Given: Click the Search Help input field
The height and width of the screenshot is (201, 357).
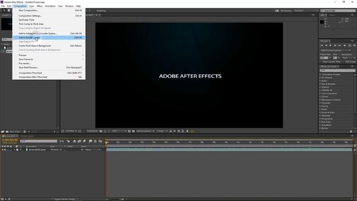Looking at the screenshot, I should coord(338,11).
